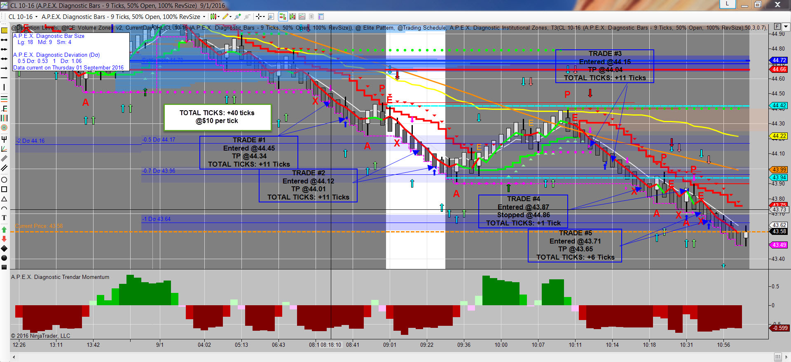Click the orange 43.99 price marker
Screen dimensions: 791x362
pyautogui.click(x=779, y=170)
